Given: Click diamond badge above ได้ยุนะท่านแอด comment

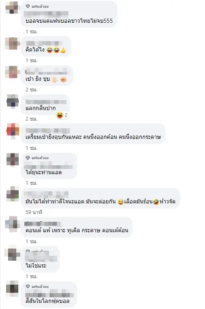Looking at the screenshot, I should pos(28,158).
